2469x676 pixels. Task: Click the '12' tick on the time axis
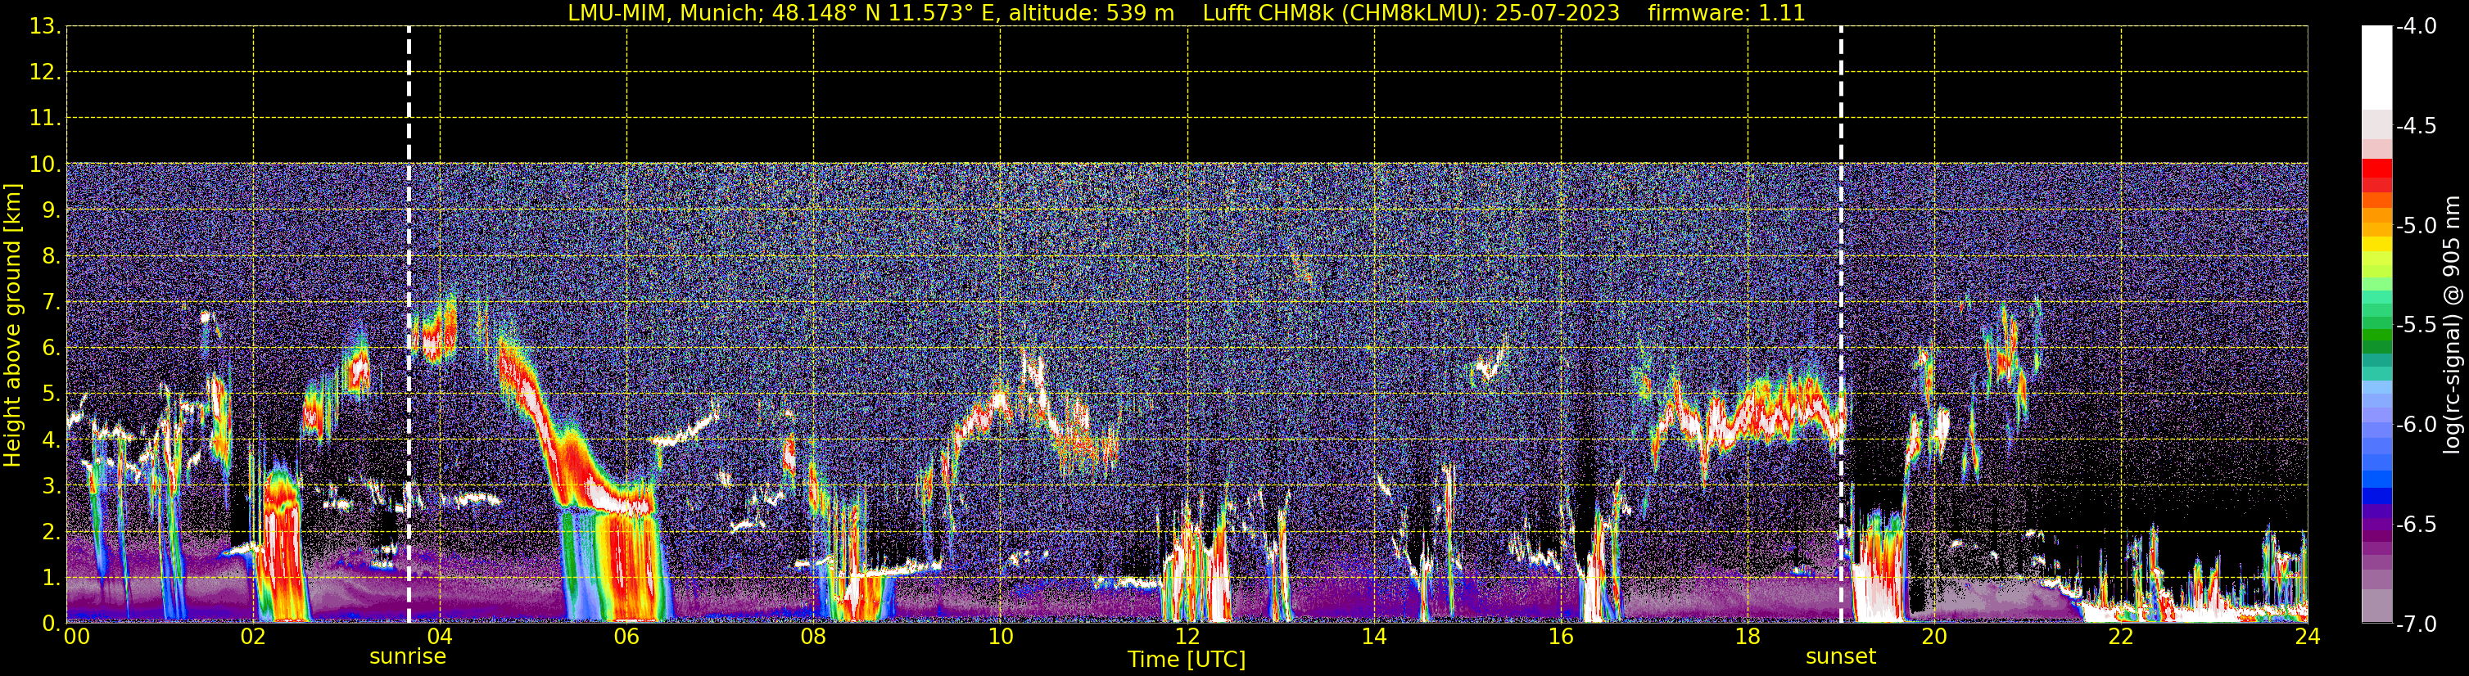coord(1187,637)
